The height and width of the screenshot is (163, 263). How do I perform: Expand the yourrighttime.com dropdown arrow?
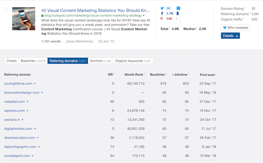(x=35, y=84)
